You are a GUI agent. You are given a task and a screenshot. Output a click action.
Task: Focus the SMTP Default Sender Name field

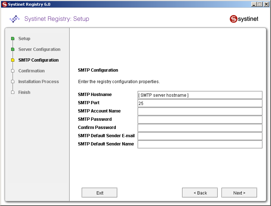(x=200, y=144)
